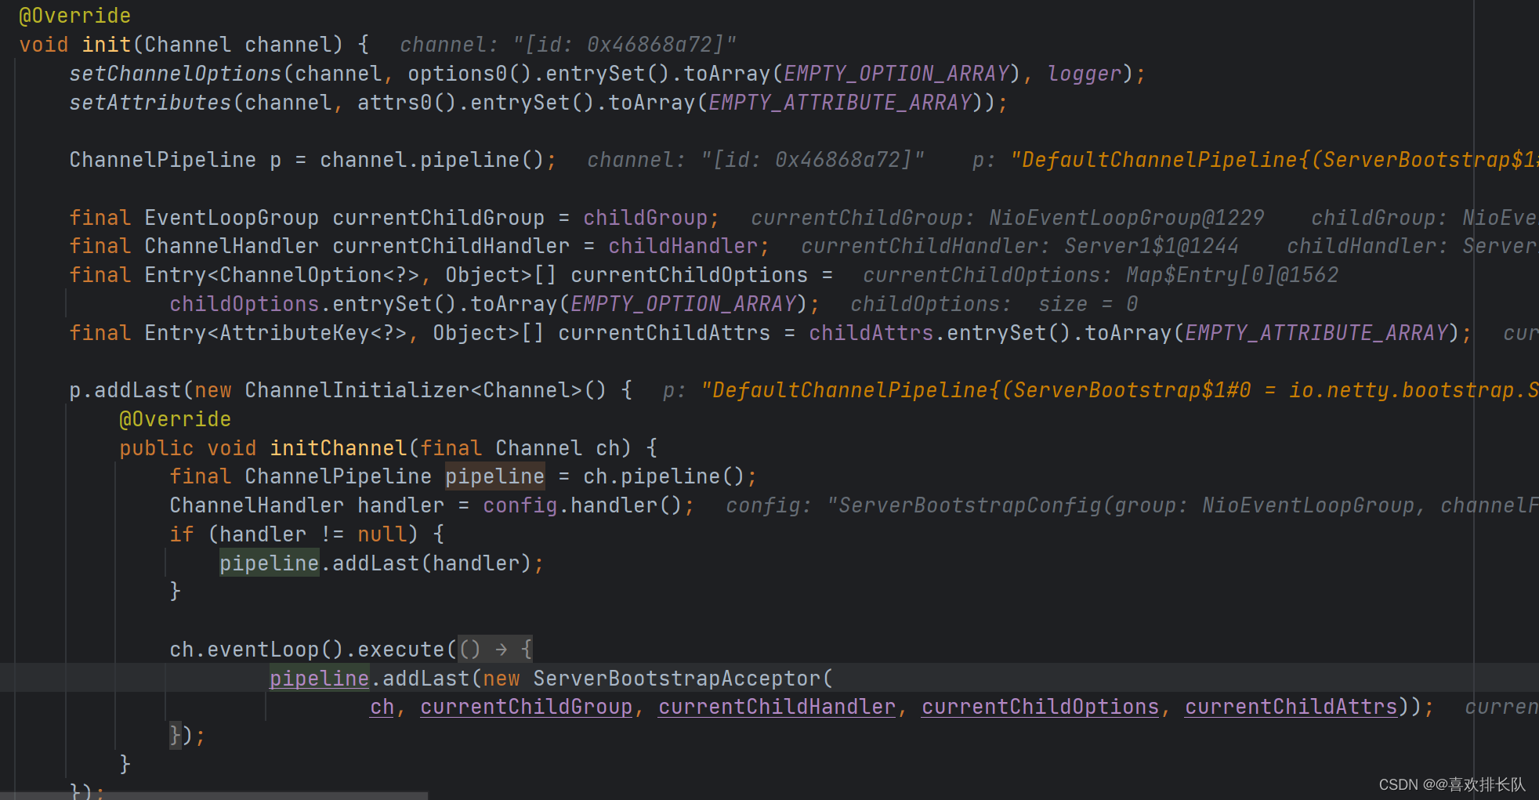The image size is (1539, 800).
Task: Click the highlighted pipeline variable declaration
Action: tap(494, 476)
